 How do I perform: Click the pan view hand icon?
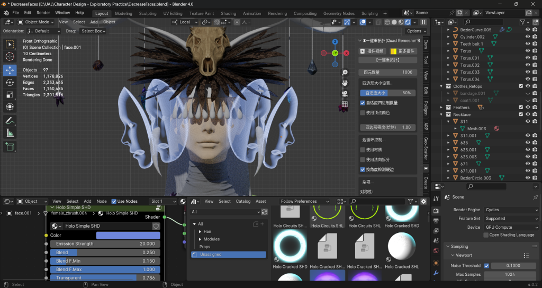(345, 83)
